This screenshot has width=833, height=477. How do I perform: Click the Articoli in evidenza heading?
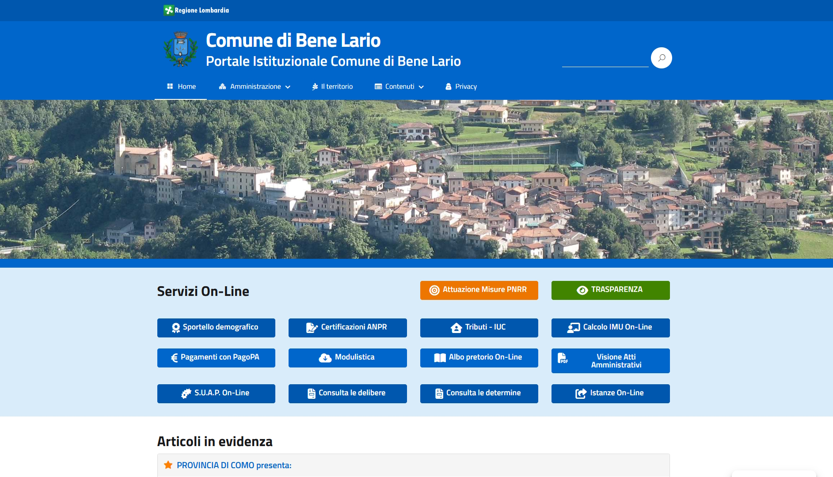click(215, 441)
